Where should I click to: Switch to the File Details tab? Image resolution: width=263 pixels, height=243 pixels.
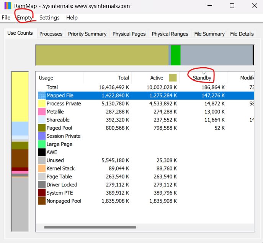(x=242, y=34)
